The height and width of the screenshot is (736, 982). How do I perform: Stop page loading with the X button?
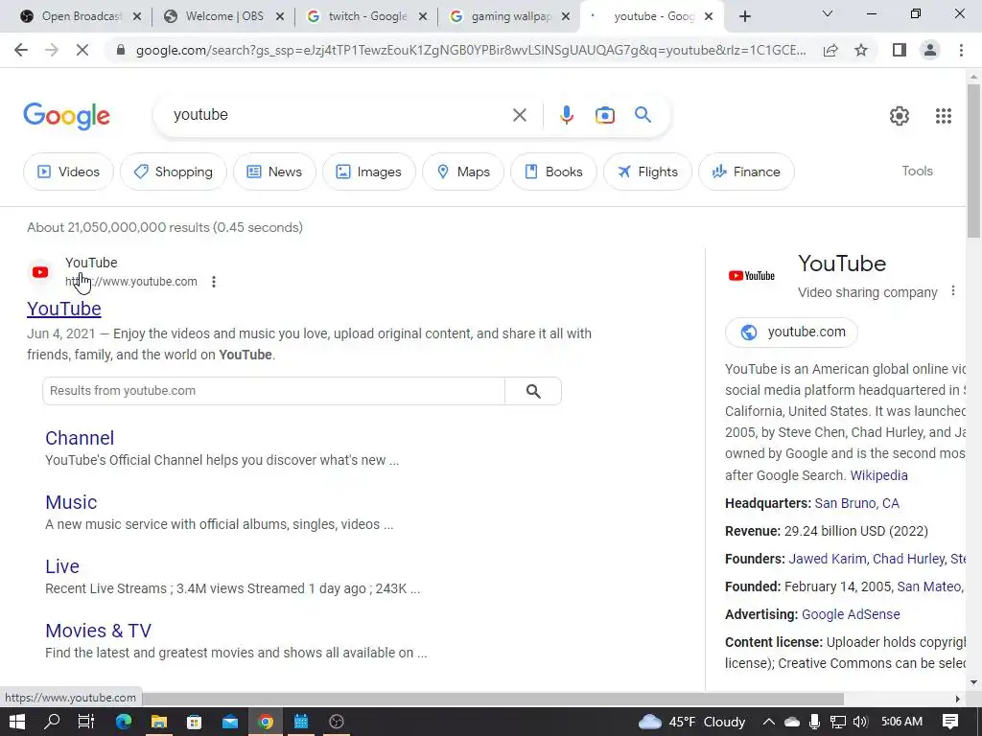82,50
